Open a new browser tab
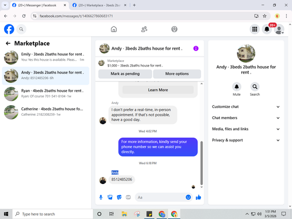The height and width of the screenshot is (219, 292). click(x=134, y=5)
